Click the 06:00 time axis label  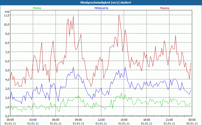[56, 120]
